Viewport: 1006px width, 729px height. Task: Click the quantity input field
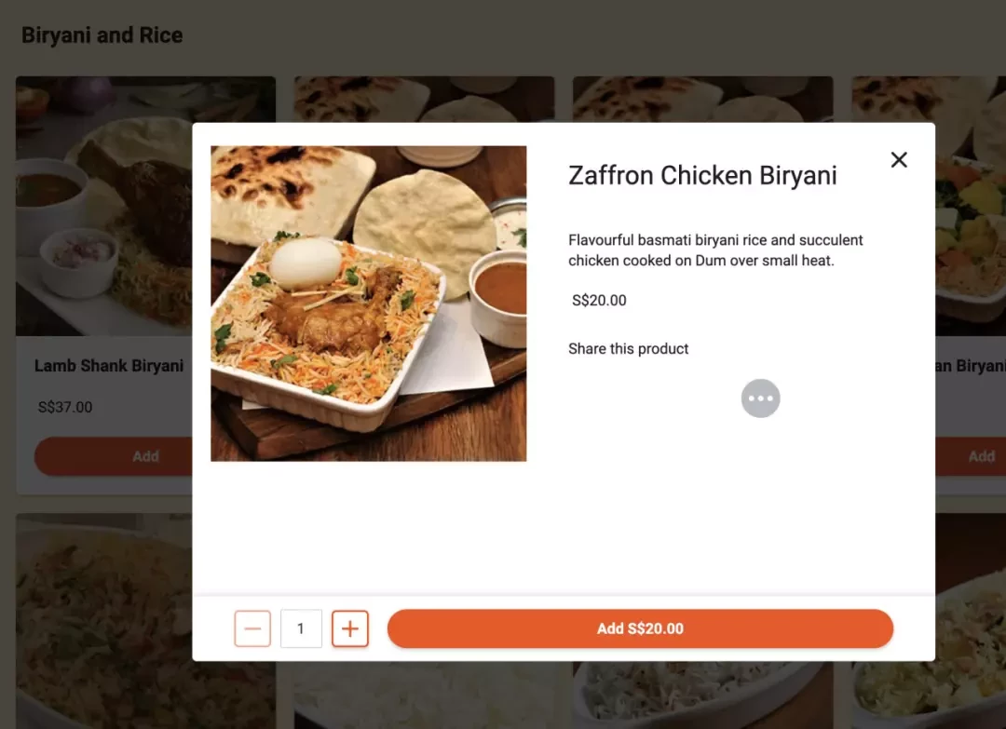click(301, 628)
